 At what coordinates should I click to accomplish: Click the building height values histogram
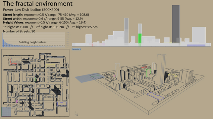(33, 40)
